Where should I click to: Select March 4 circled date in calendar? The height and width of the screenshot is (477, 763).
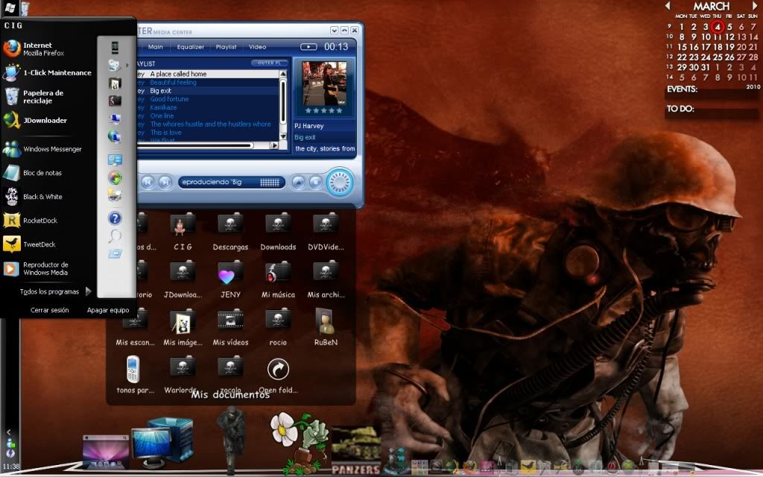pos(718,27)
